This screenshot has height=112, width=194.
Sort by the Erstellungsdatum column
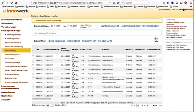[x=52, y=49]
